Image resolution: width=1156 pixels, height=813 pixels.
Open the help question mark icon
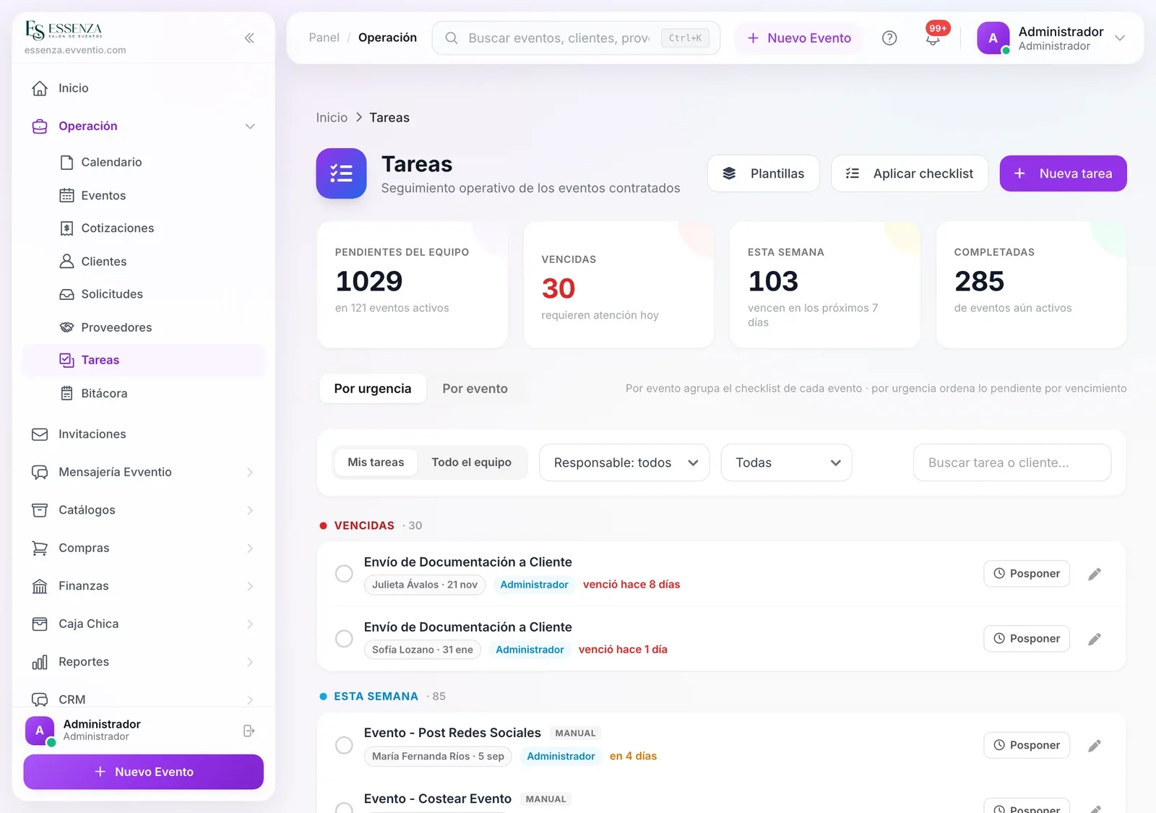coord(889,38)
